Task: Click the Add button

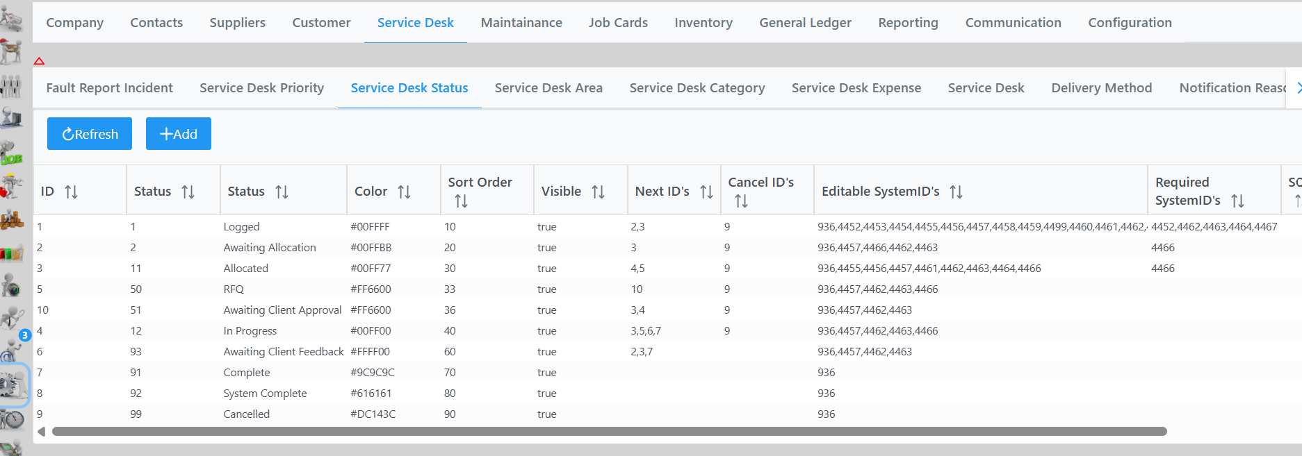Action: (179, 133)
